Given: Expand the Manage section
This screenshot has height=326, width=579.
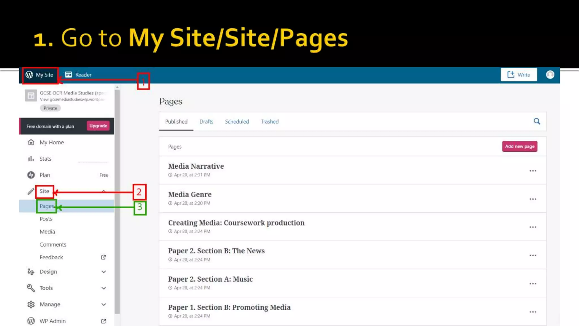Looking at the screenshot, I should (x=104, y=304).
